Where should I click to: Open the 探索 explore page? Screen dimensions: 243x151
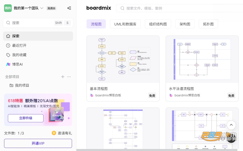[x=38, y=36]
